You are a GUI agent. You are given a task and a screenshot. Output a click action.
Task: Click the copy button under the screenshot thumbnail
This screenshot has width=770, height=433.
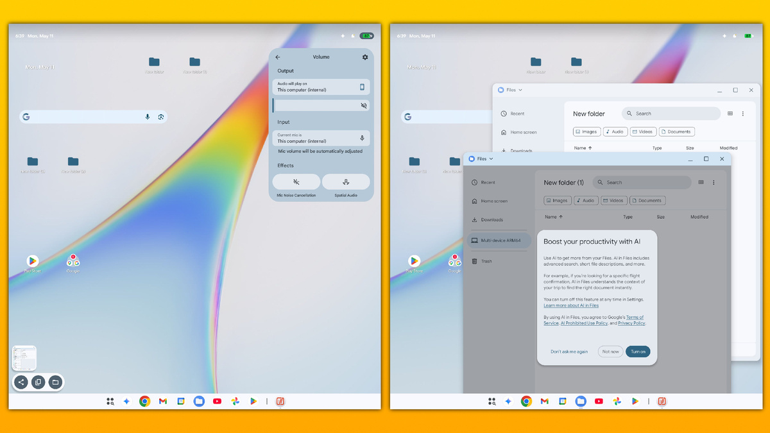[38, 382]
